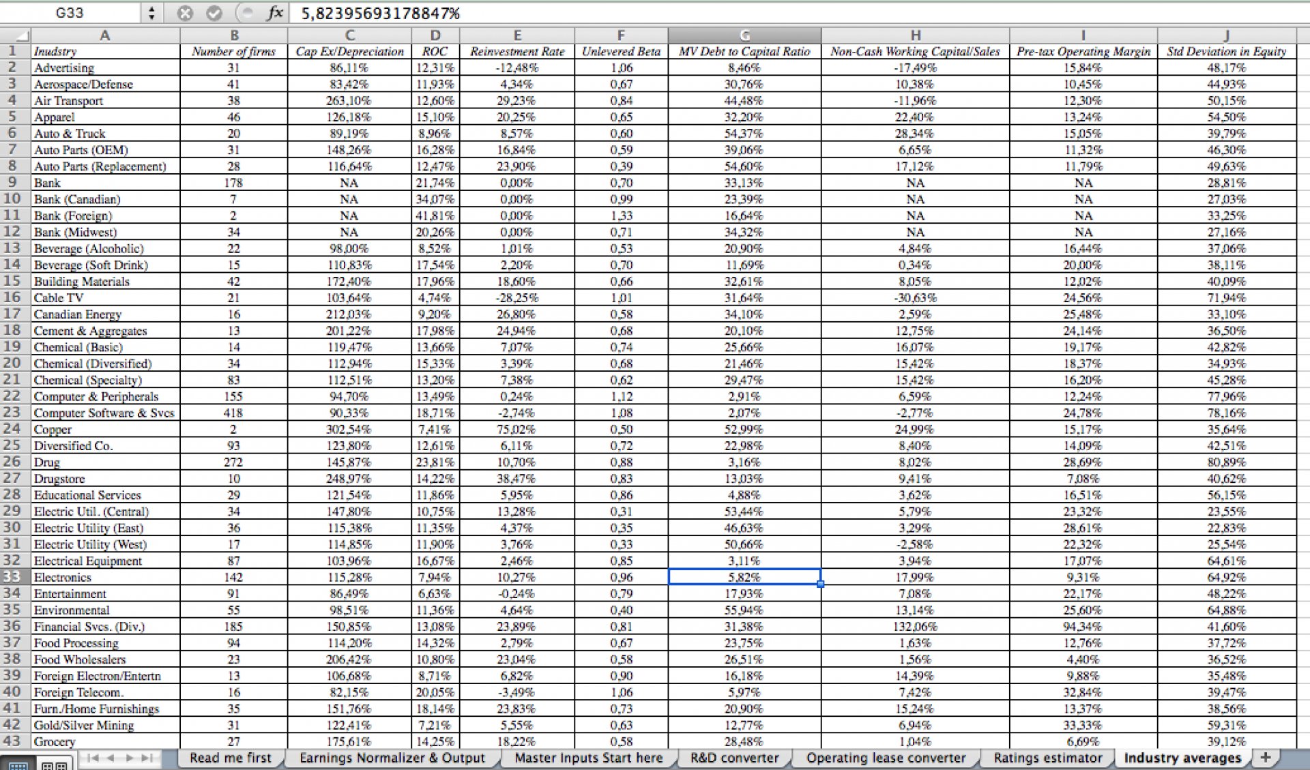Click the round button left of fx
This screenshot has height=770, width=1310.
(x=247, y=13)
